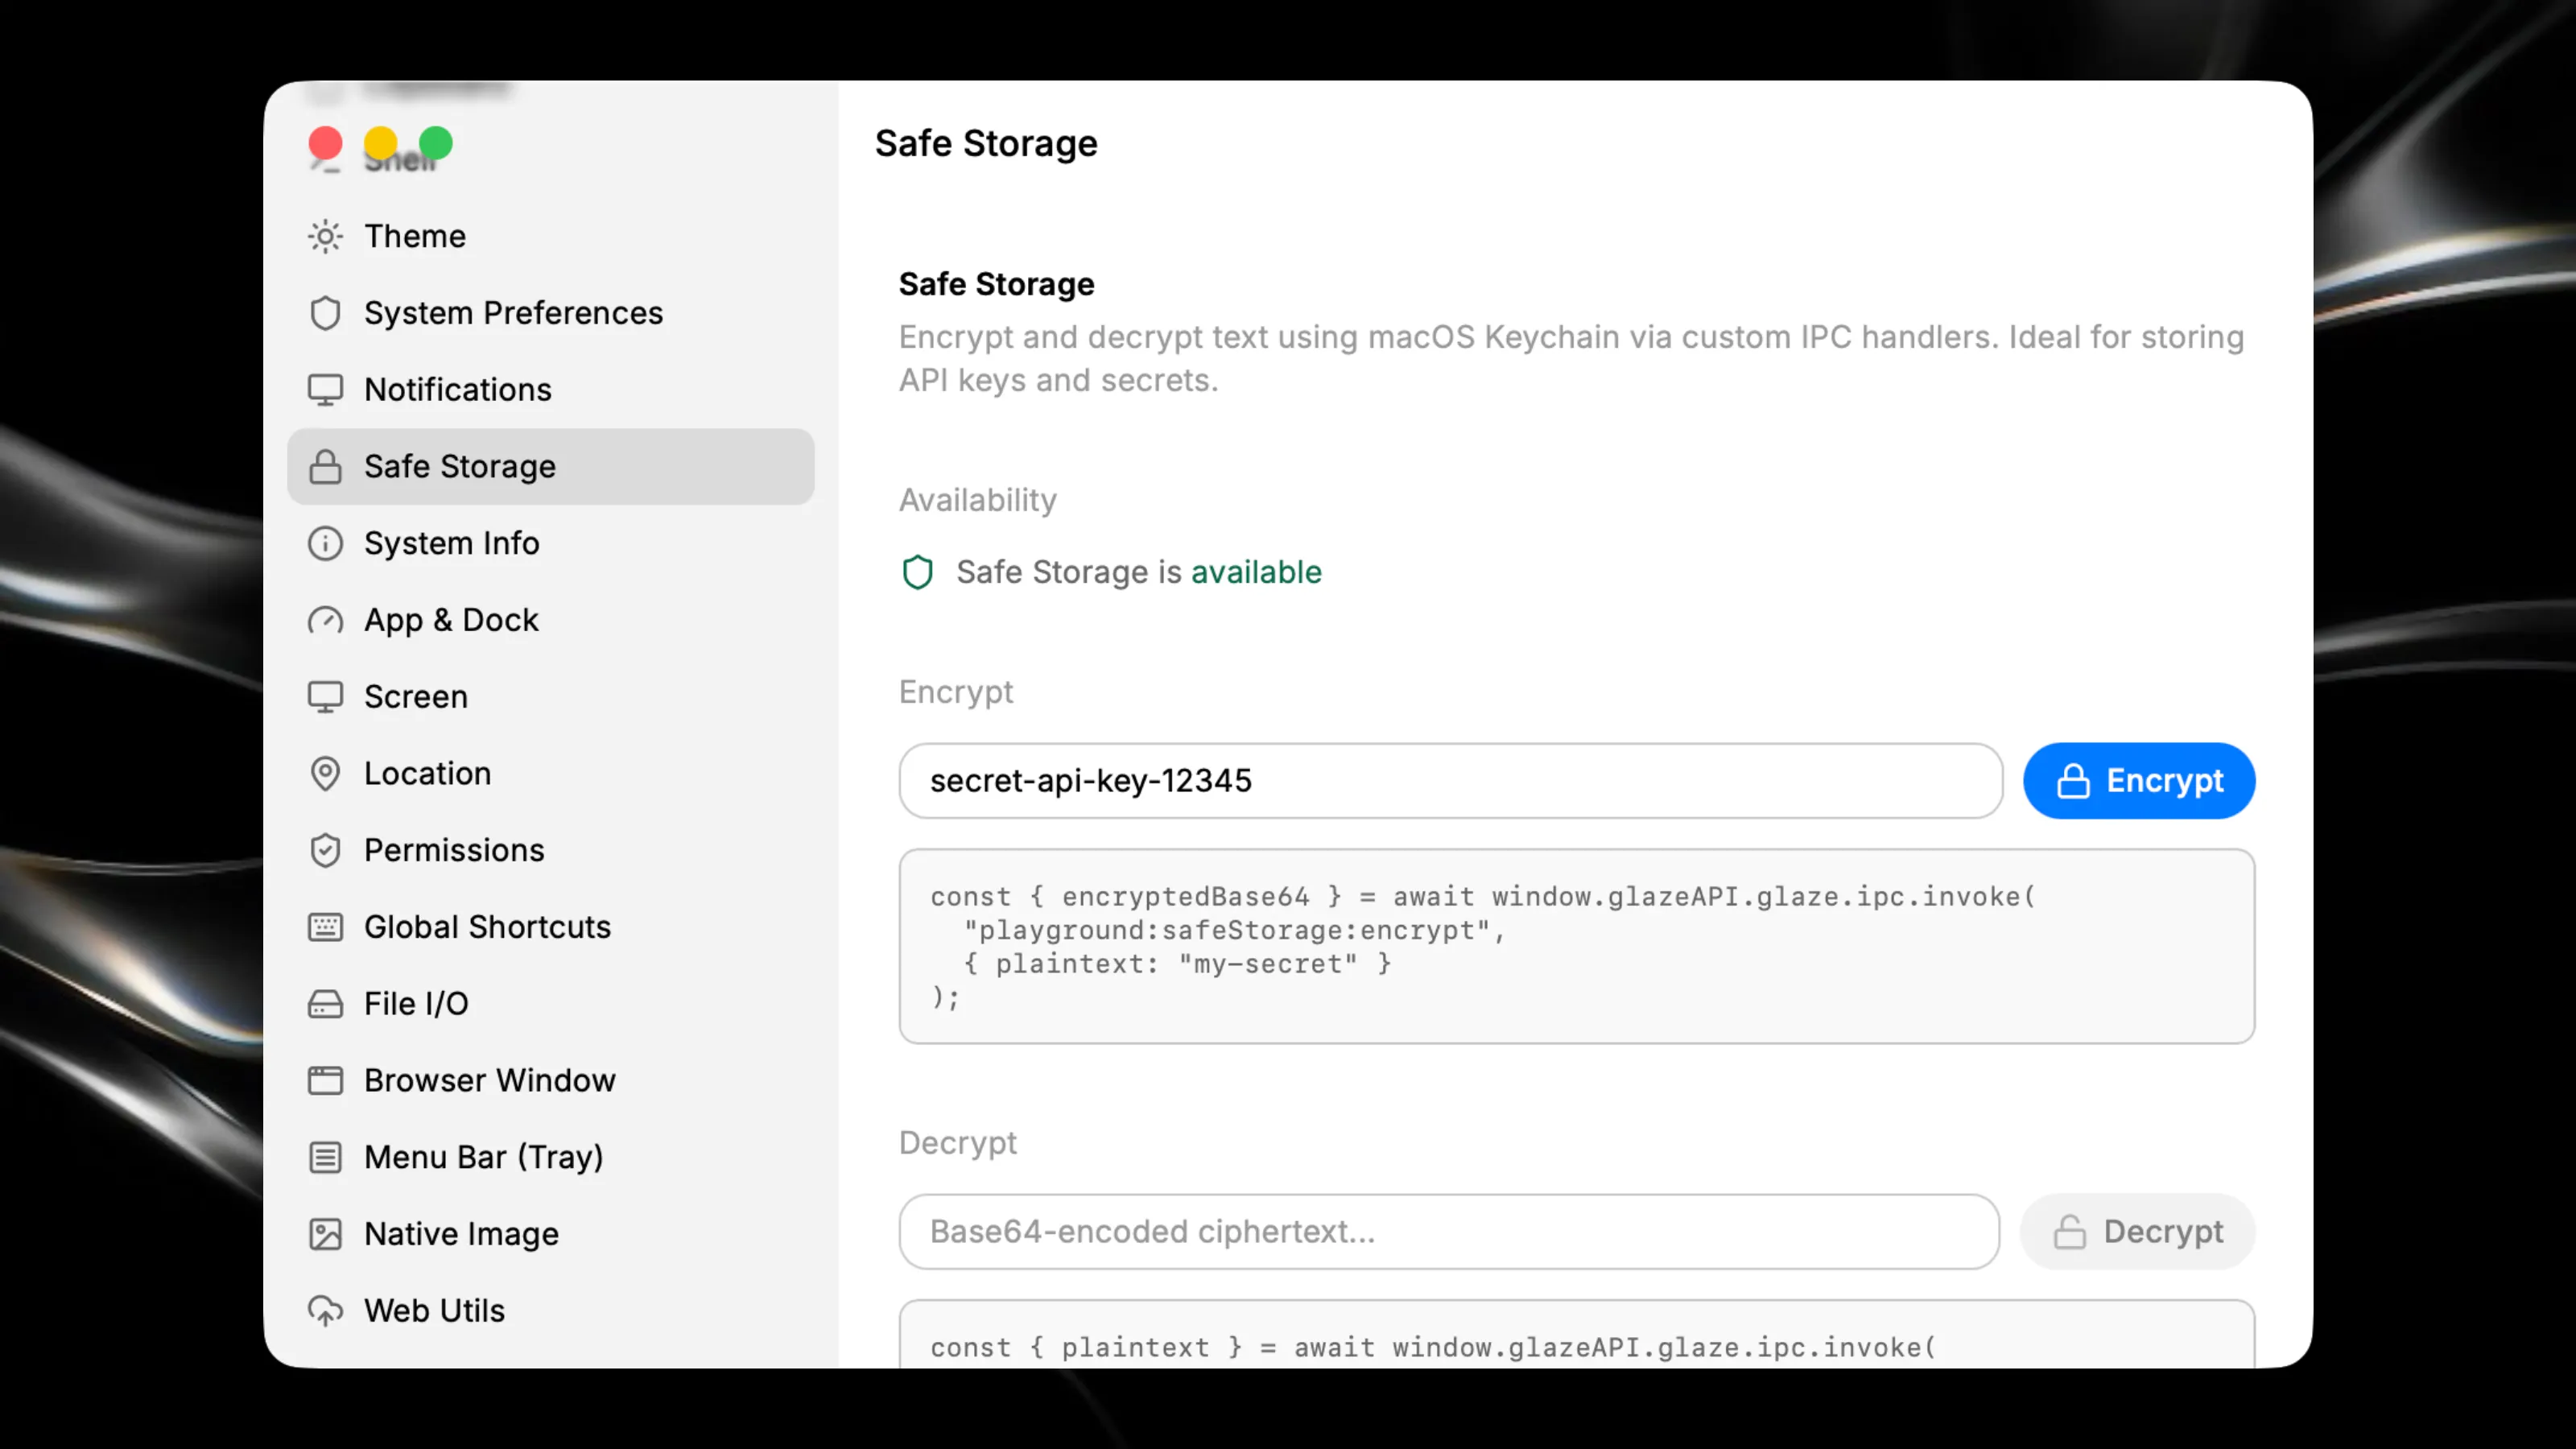Click the hard drive icon beside File I/O
Viewport: 2576px width, 1449px height.
click(325, 1004)
